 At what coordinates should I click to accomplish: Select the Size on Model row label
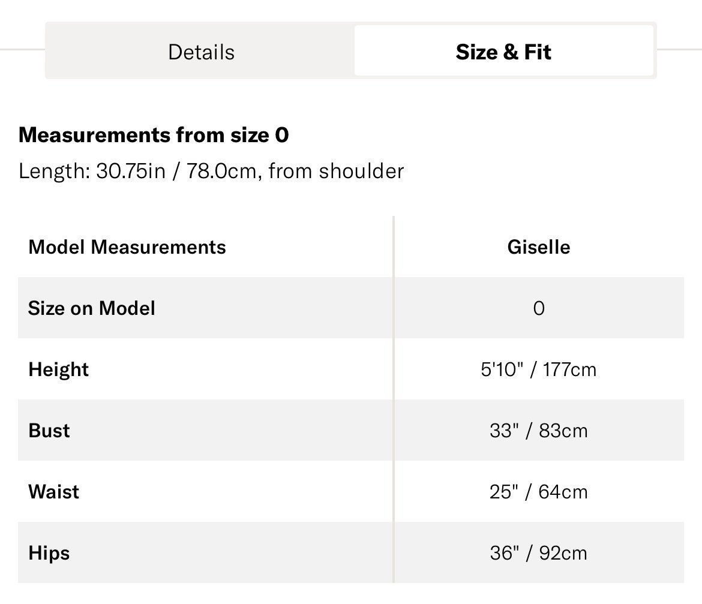92,308
